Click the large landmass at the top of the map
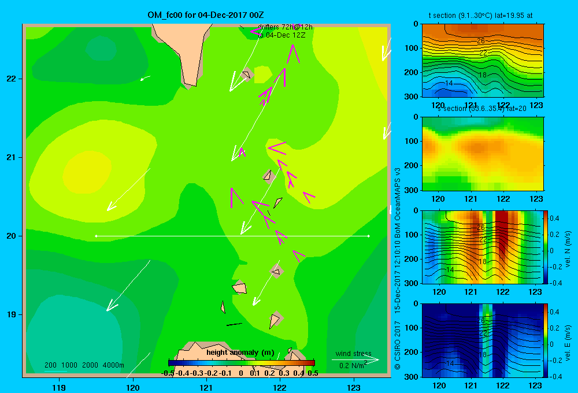Image resolution: width=578 pixels, height=393 pixels. click(182, 51)
